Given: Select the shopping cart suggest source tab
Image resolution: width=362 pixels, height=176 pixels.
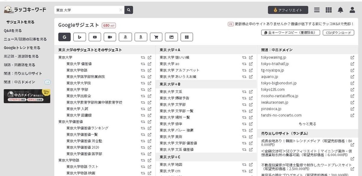Looking at the screenshot, I should 156,37.
